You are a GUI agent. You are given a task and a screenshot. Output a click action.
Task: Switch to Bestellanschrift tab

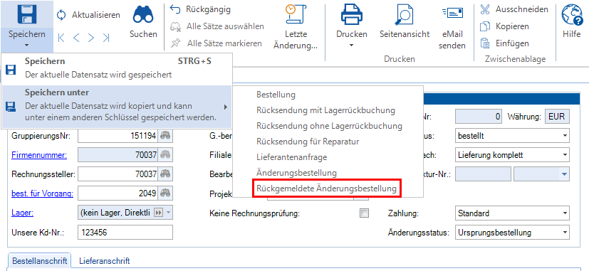click(x=39, y=260)
